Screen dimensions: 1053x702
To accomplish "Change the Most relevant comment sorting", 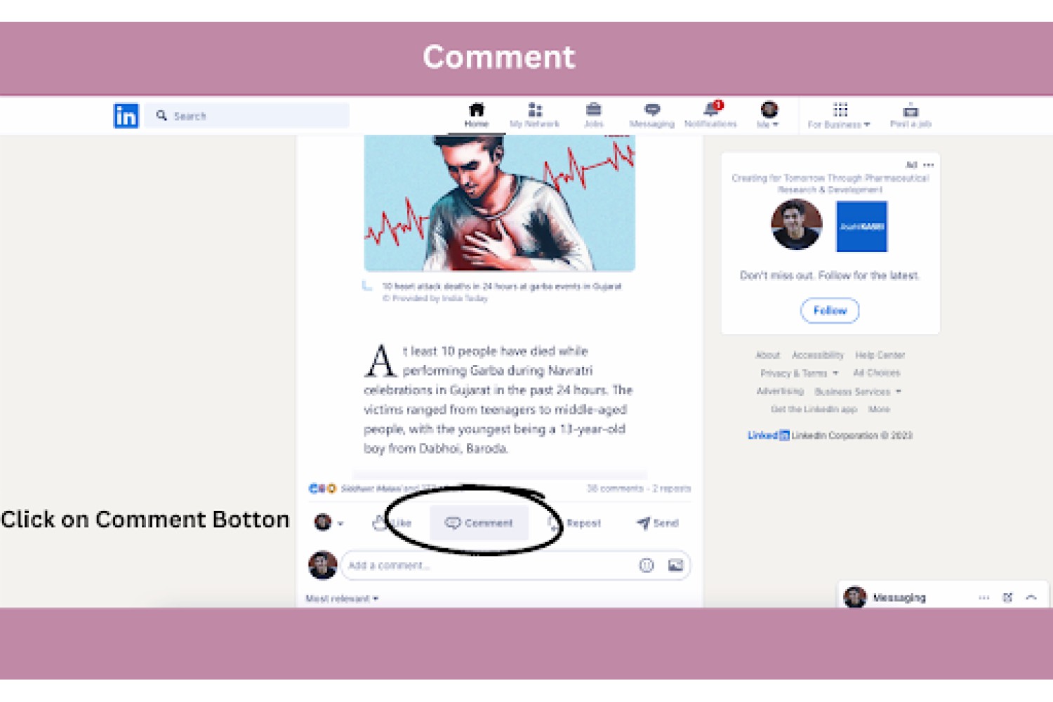I will (x=342, y=599).
